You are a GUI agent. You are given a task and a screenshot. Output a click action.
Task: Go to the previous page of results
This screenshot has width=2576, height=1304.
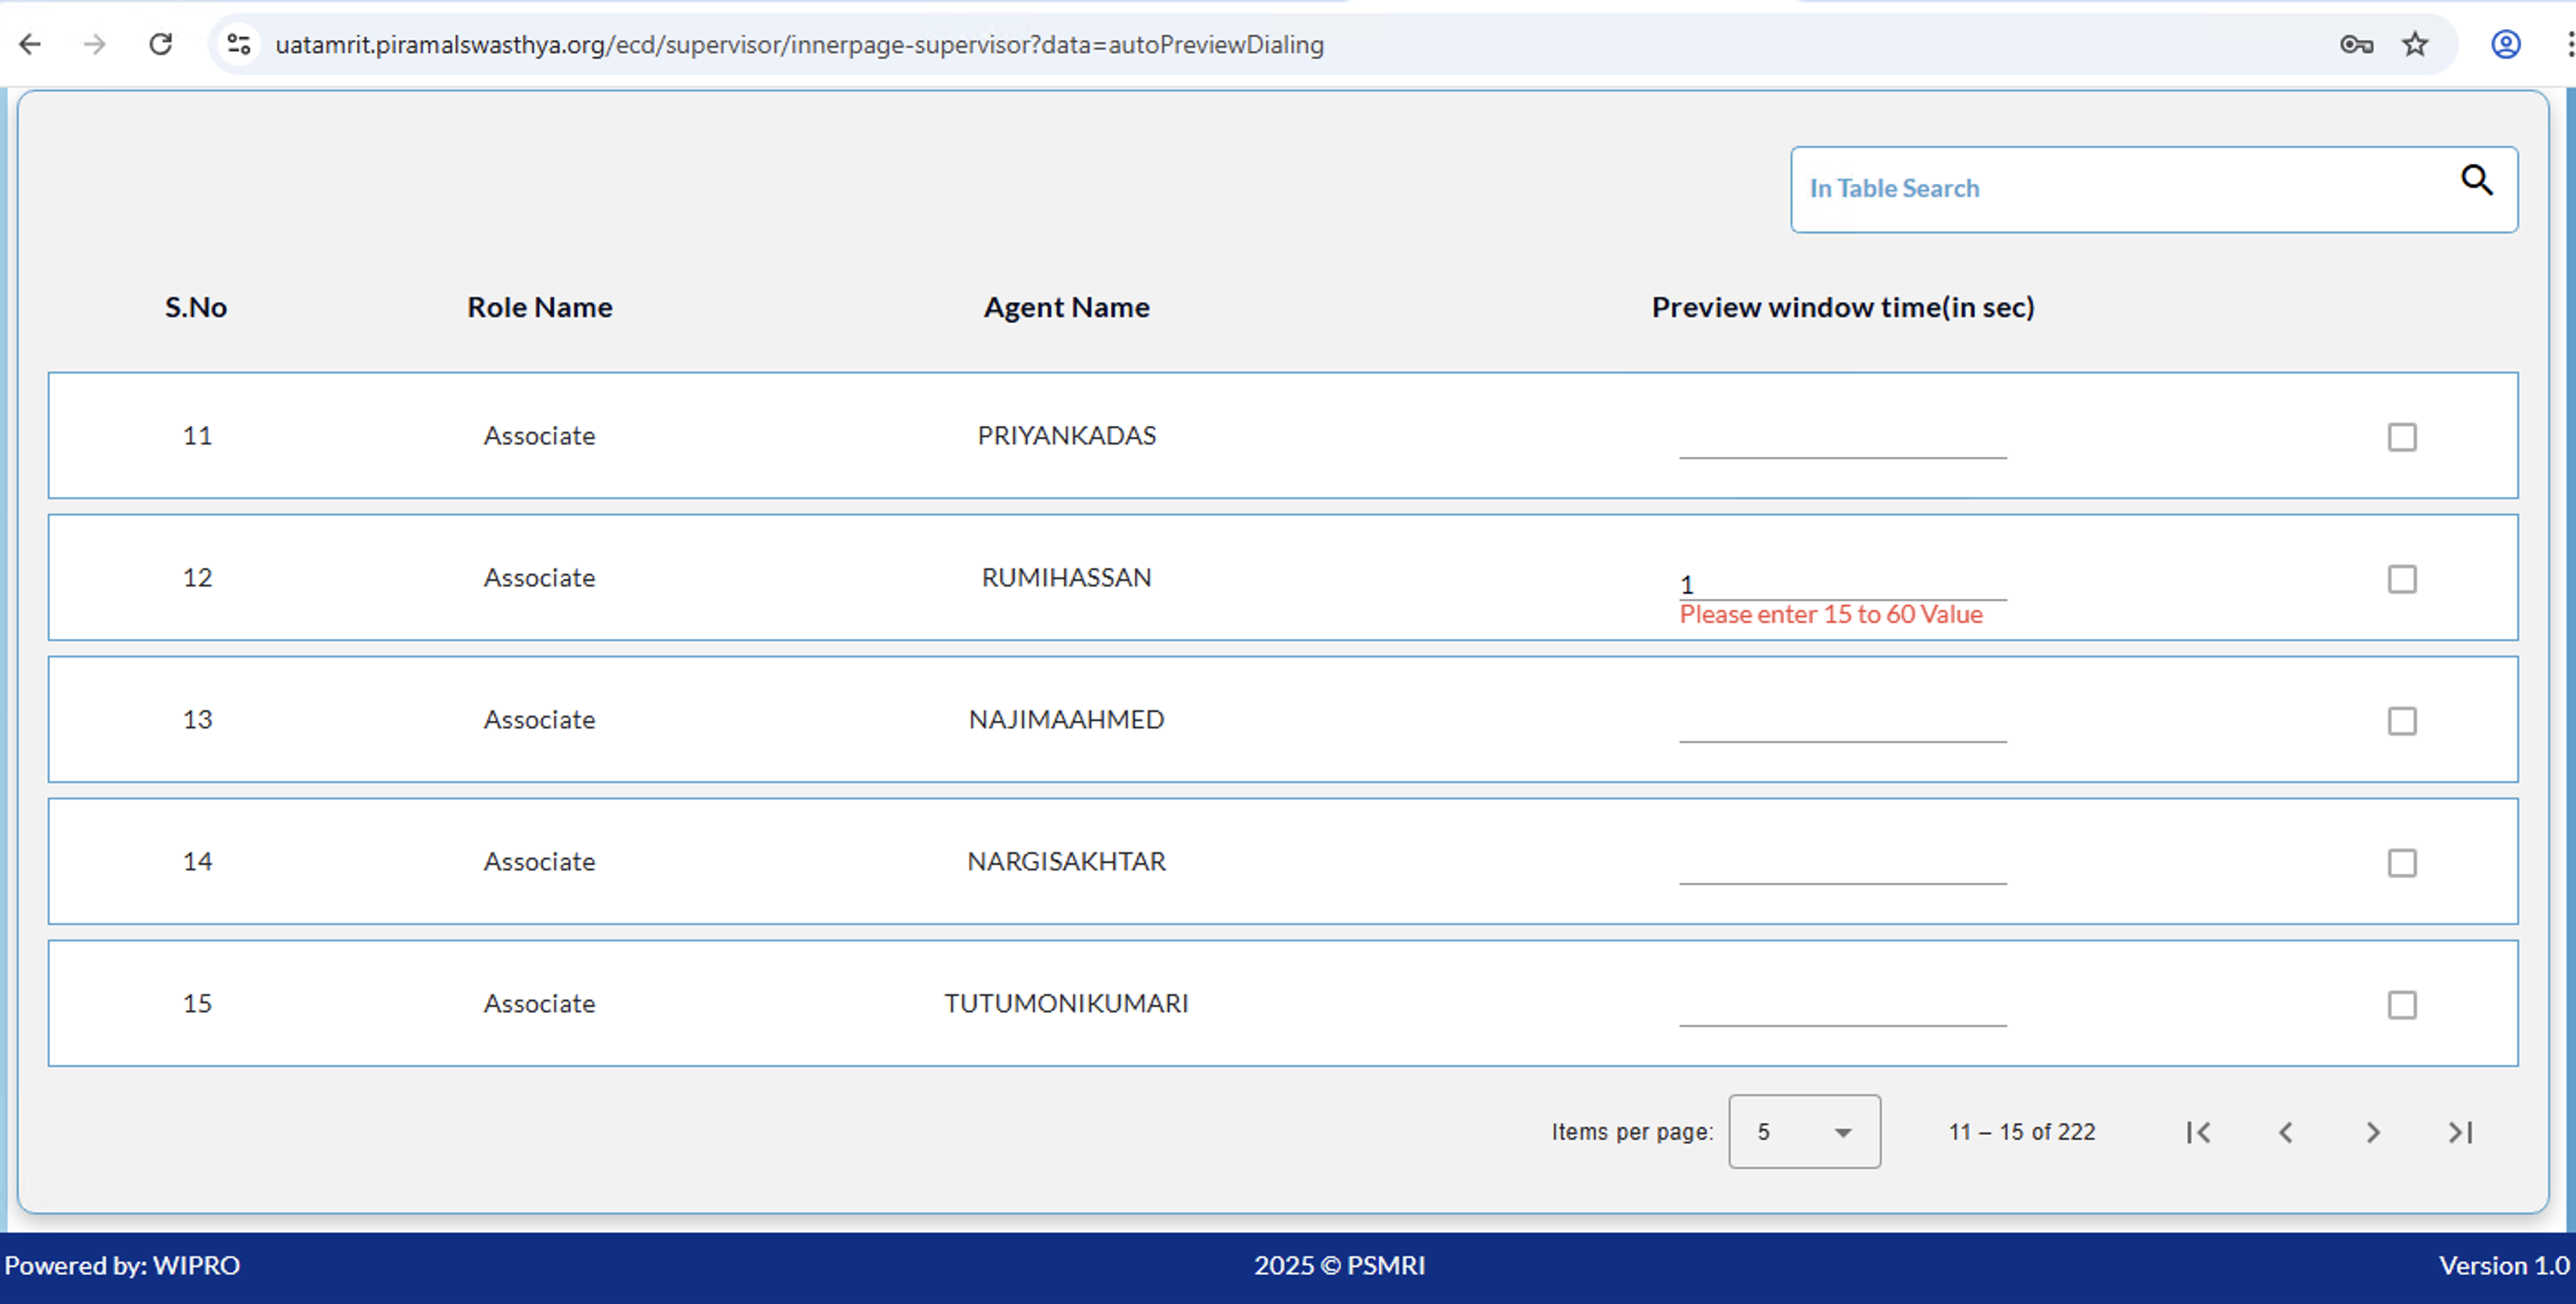[x=2285, y=1132]
